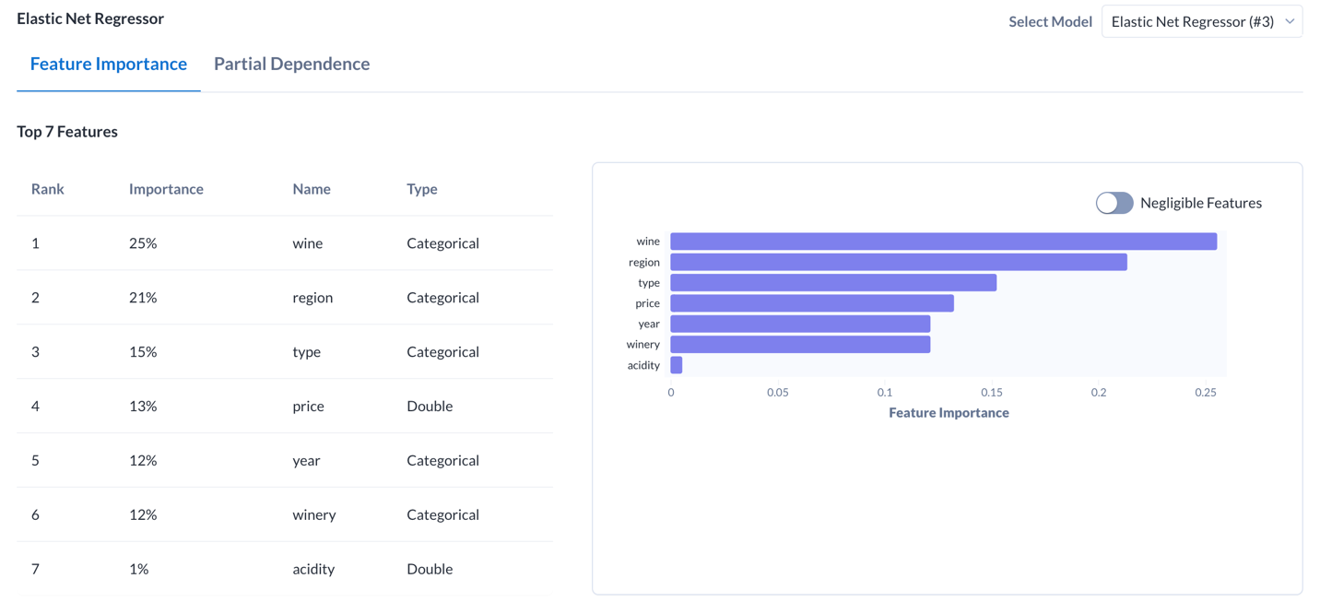Click the Type column header
The image size is (1320, 602).
coord(422,189)
